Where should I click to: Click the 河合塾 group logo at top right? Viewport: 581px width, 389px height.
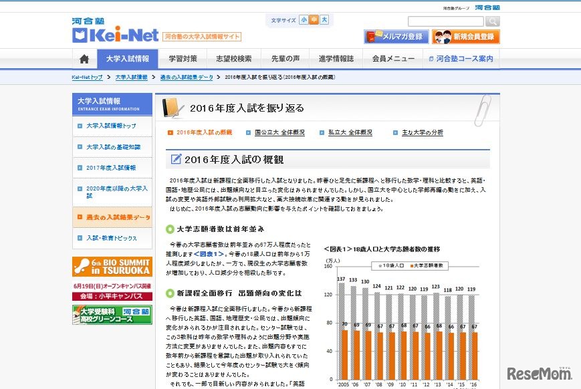(x=487, y=8)
